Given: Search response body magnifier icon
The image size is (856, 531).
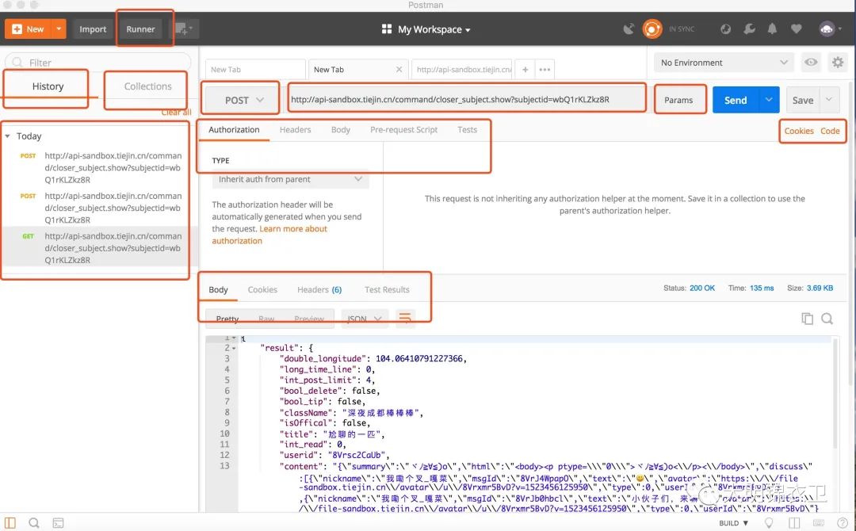Looking at the screenshot, I should pos(827,319).
